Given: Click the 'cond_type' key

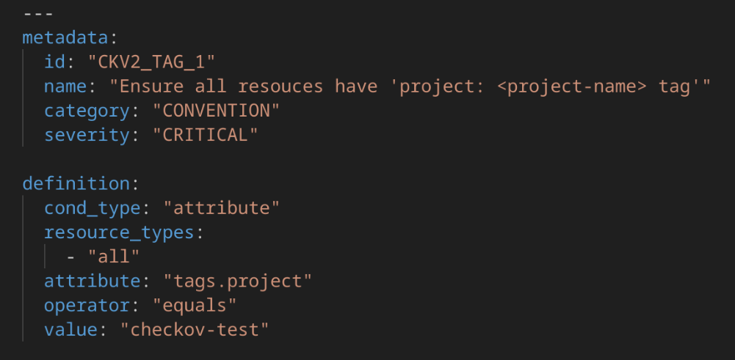Looking at the screenshot, I should [92, 208].
